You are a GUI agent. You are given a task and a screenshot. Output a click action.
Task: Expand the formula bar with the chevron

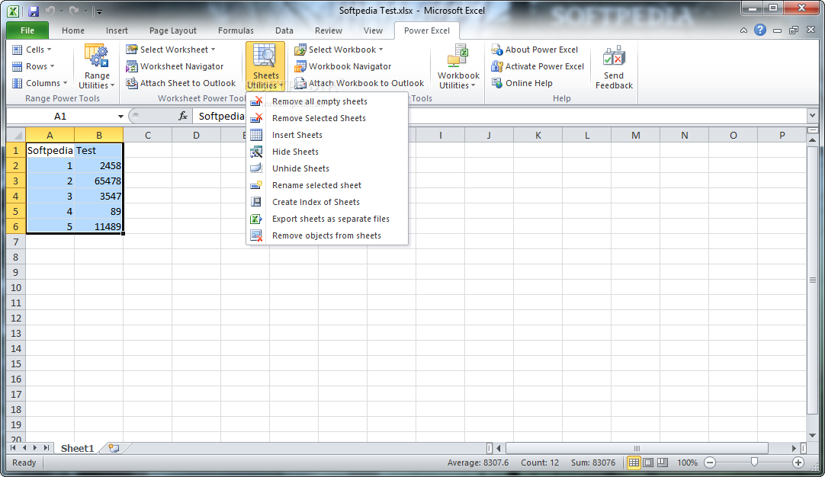point(812,116)
